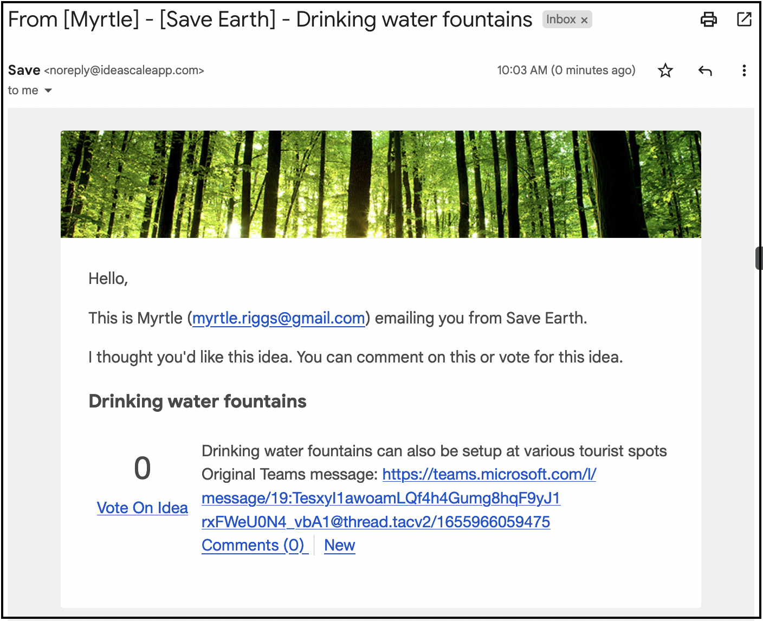Open the teams.microsoft.com message link
Image resolution: width=763 pixels, height=621 pixels.
[399, 498]
